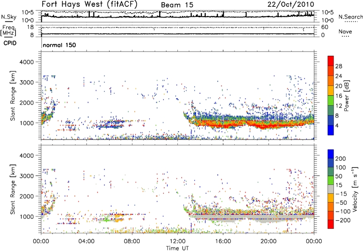Select the 'Time UT' axis title
363x251 pixels.
pos(177,248)
